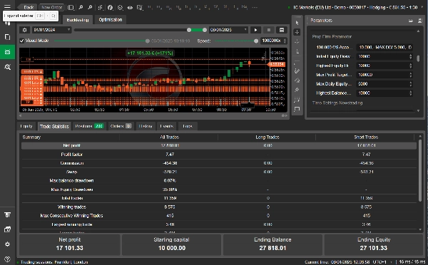Click the Speed slider handle
Image resolution: width=428 pixels, height=265 pixels.
click(256, 41)
